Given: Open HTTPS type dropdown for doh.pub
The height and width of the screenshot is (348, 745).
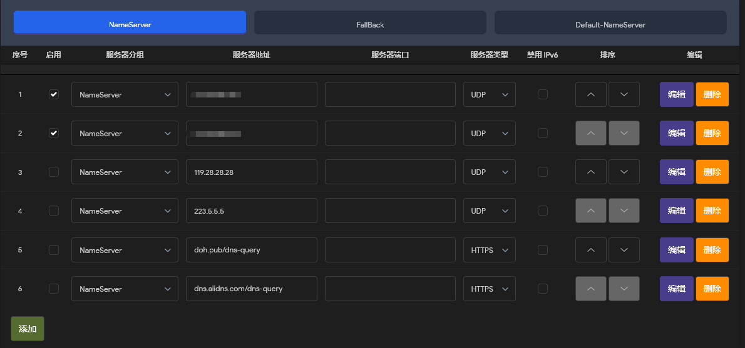Looking at the screenshot, I should pos(490,250).
